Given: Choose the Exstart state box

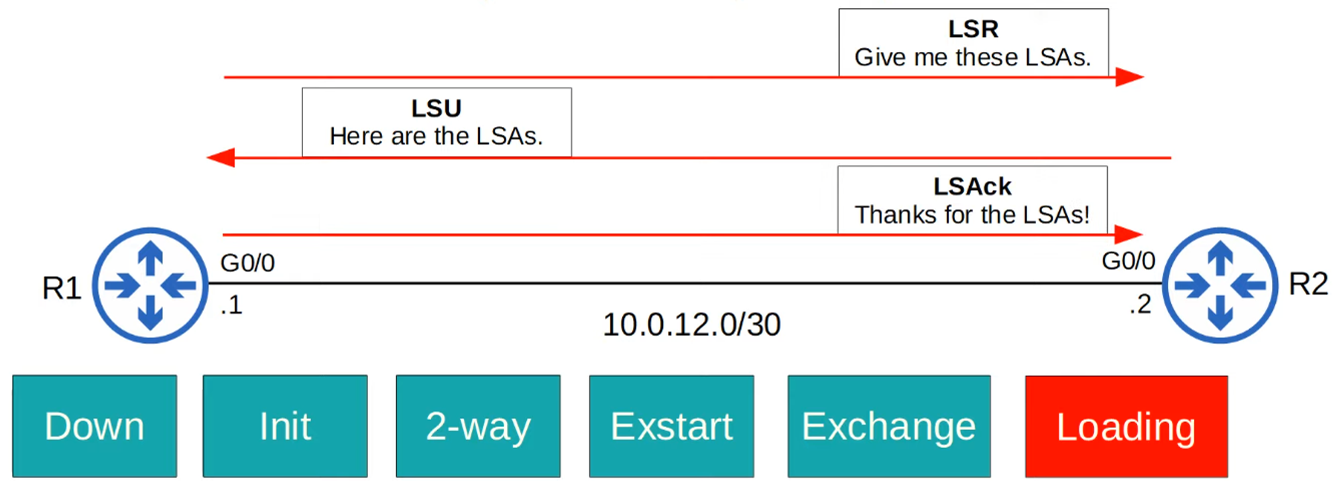Looking at the screenshot, I should click(671, 426).
